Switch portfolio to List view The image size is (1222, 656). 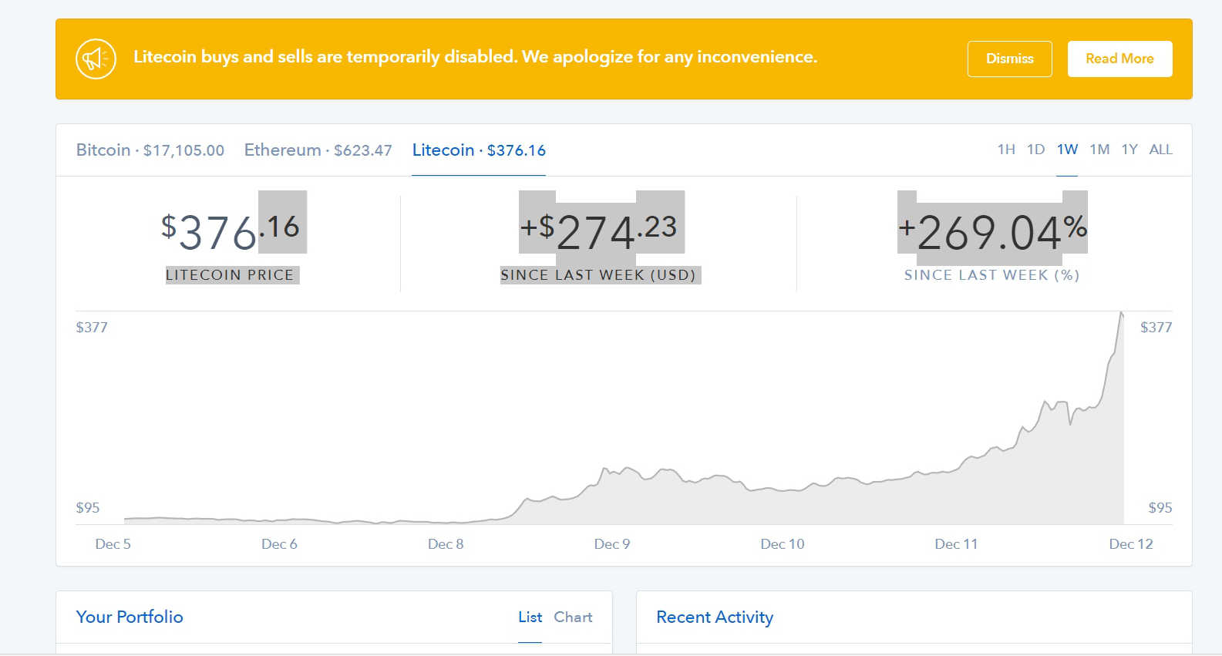pyautogui.click(x=530, y=617)
